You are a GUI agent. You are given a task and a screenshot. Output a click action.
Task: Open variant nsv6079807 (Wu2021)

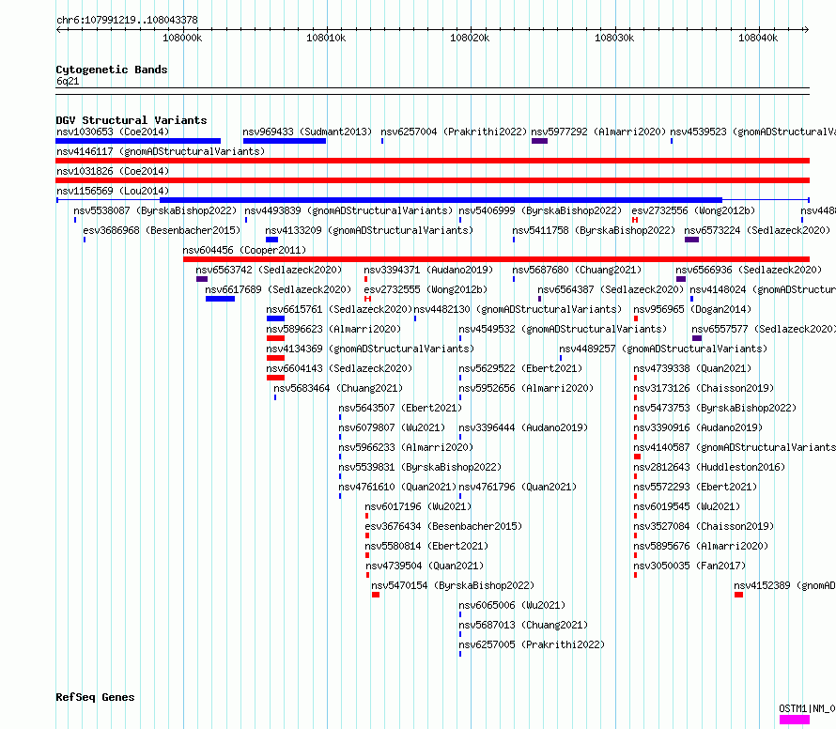pos(392,427)
